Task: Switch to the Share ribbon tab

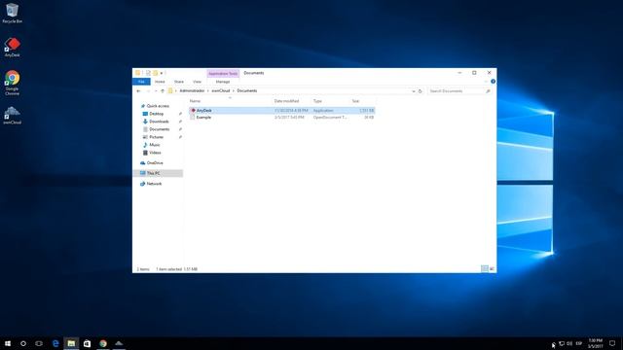Action: tap(179, 82)
